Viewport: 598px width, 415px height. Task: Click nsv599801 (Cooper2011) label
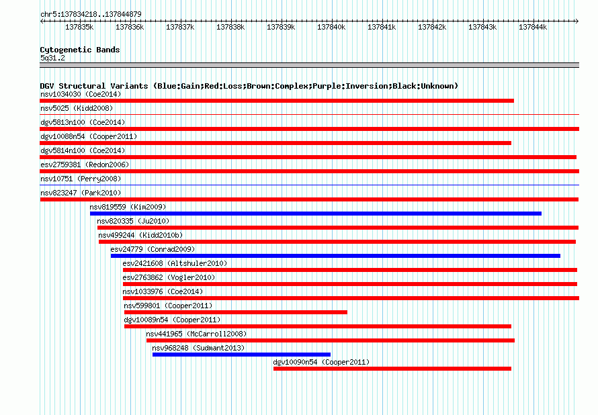click(168, 306)
